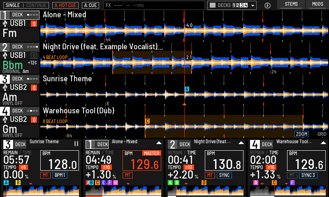The height and width of the screenshot is (197, 329).
Task: Seek in the Sunrise Theme overview waveform
Action: [42, 191]
